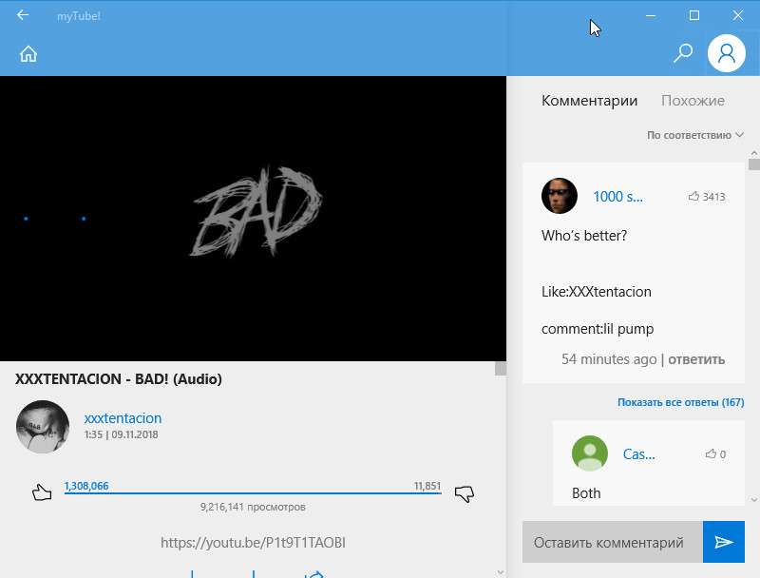Image resolution: width=760 pixels, height=578 pixels.
Task: Show all replies Показать все ответы (167)
Action: pos(680,402)
